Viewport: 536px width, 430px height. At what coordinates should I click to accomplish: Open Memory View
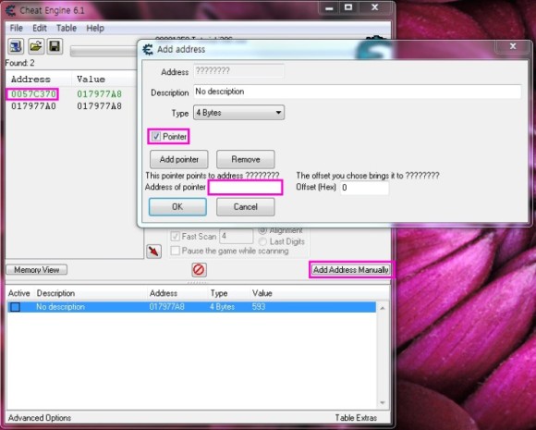(x=37, y=270)
